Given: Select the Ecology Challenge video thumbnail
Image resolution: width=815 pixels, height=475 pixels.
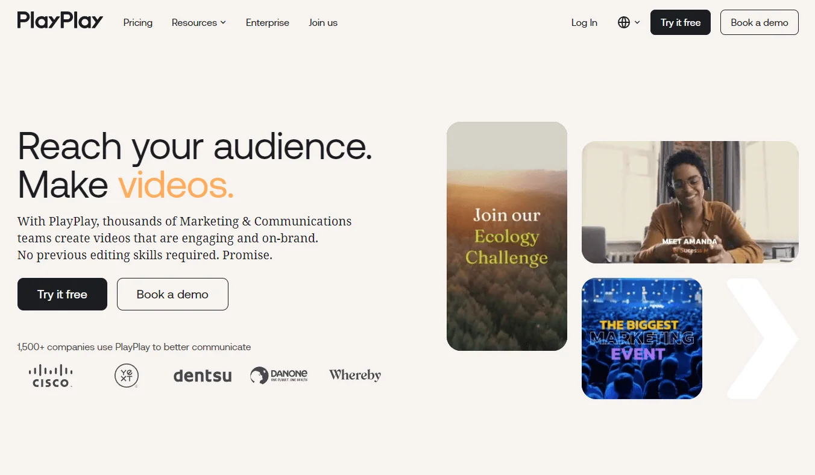Looking at the screenshot, I should tap(507, 236).
